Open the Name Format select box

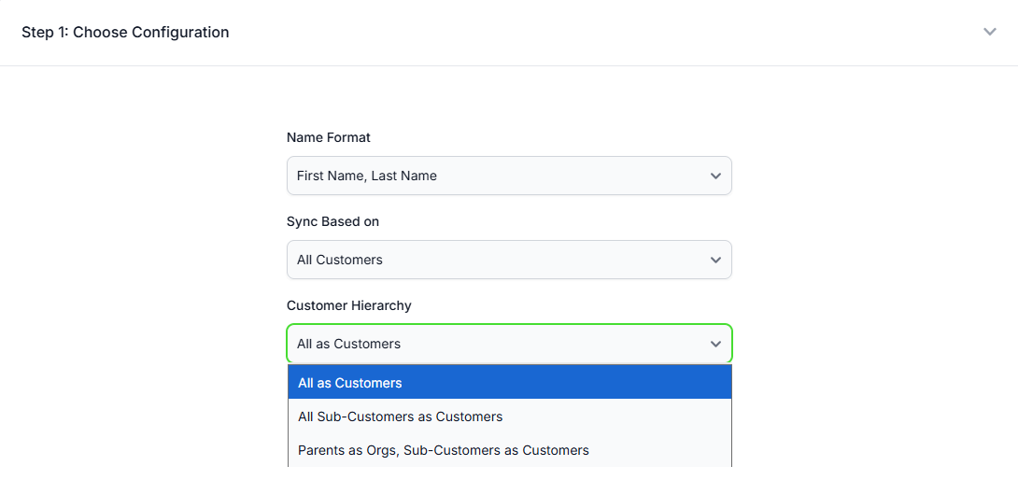(509, 176)
